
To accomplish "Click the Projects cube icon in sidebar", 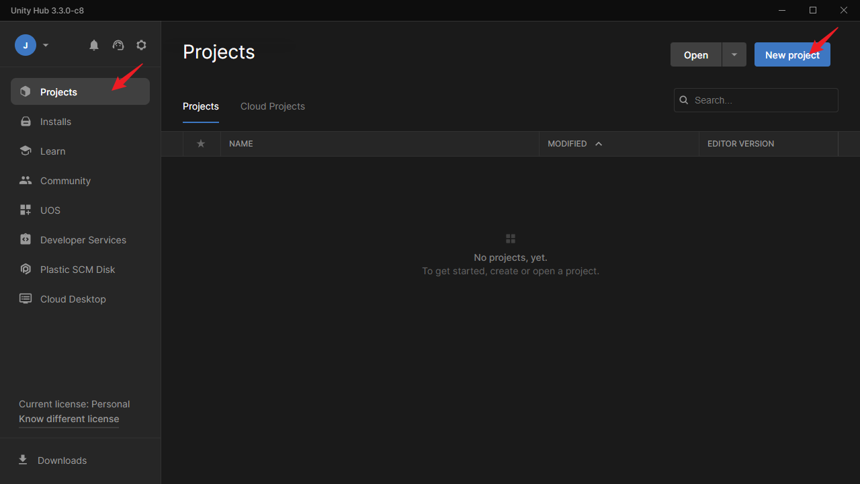I will point(26,91).
